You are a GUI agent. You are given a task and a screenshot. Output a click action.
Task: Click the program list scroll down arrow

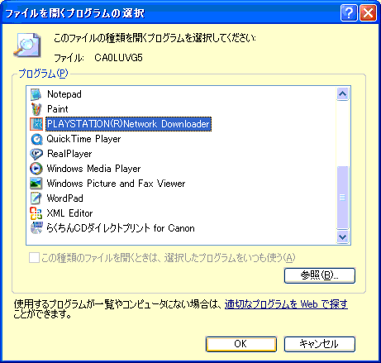coord(342,236)
